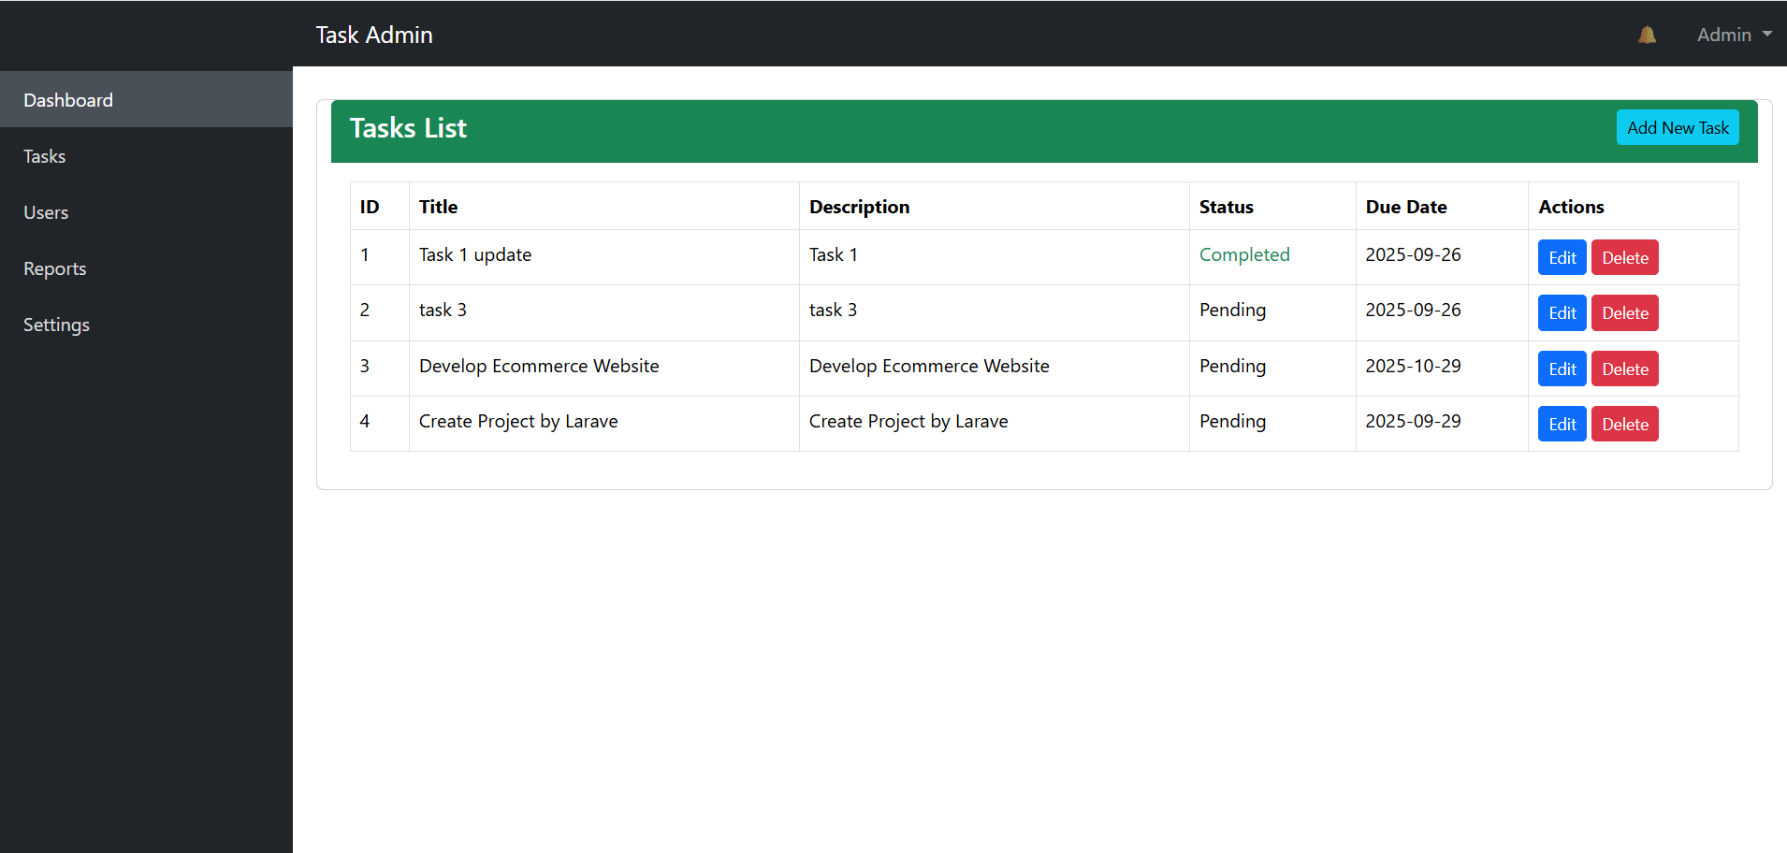Image resolution: width=1787 pixels, height=853 pixels.
Task: Click the Completed status of task 1
Action: tap(1244, 254)
